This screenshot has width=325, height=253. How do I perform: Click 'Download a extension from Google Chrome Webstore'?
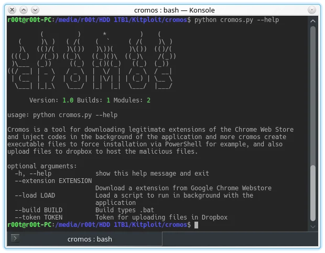[x=183, y=188]
